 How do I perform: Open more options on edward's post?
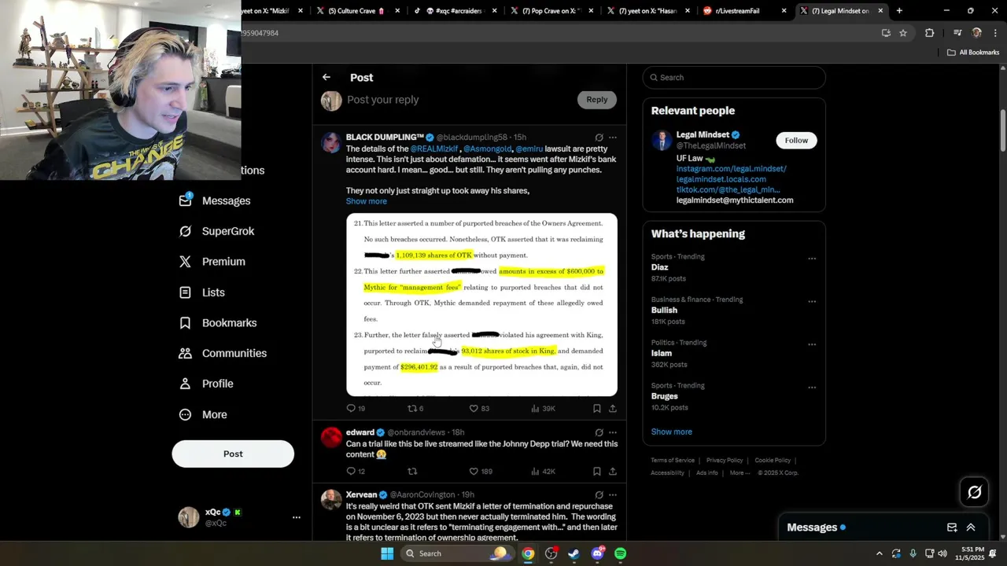(613, 432)
